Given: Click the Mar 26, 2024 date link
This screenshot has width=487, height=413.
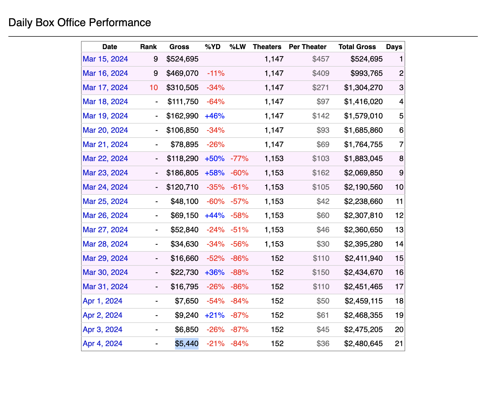Looking at the screenshot, I should tap(105, 216).
